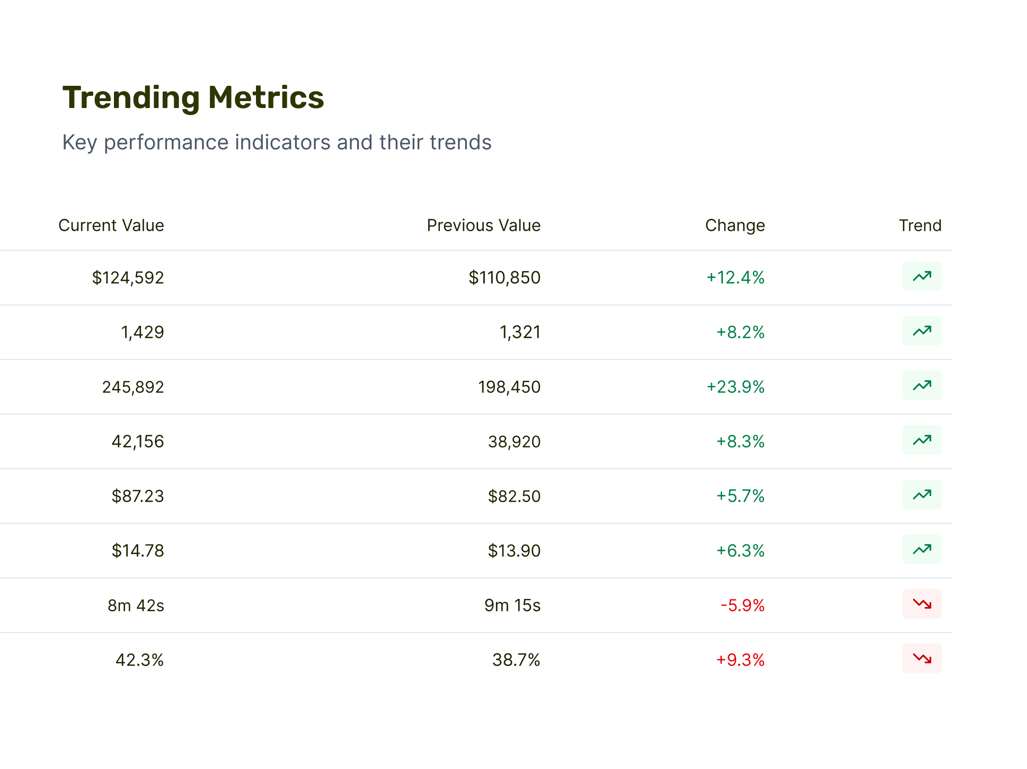Viewport: 1027px width, 769px height.
Task: Click the $13.90 previous value cell
Action: (513, 551)
